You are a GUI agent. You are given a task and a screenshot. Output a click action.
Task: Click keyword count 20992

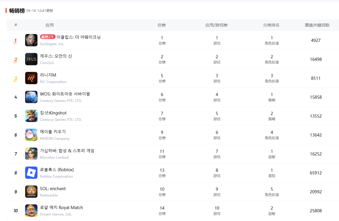point(316,192)
